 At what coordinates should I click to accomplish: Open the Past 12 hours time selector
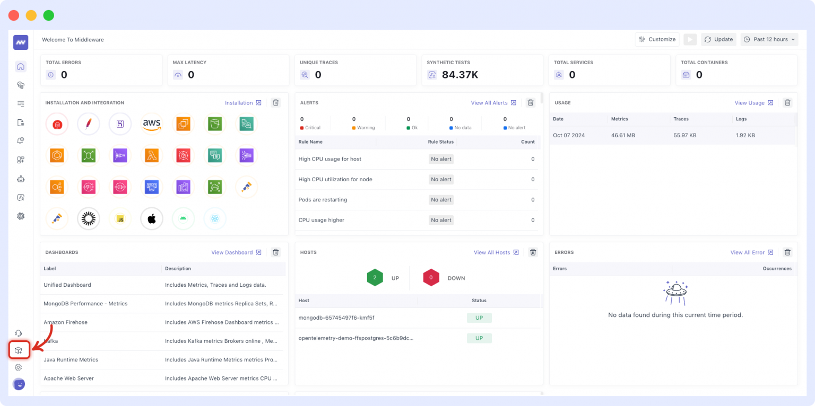769,39
